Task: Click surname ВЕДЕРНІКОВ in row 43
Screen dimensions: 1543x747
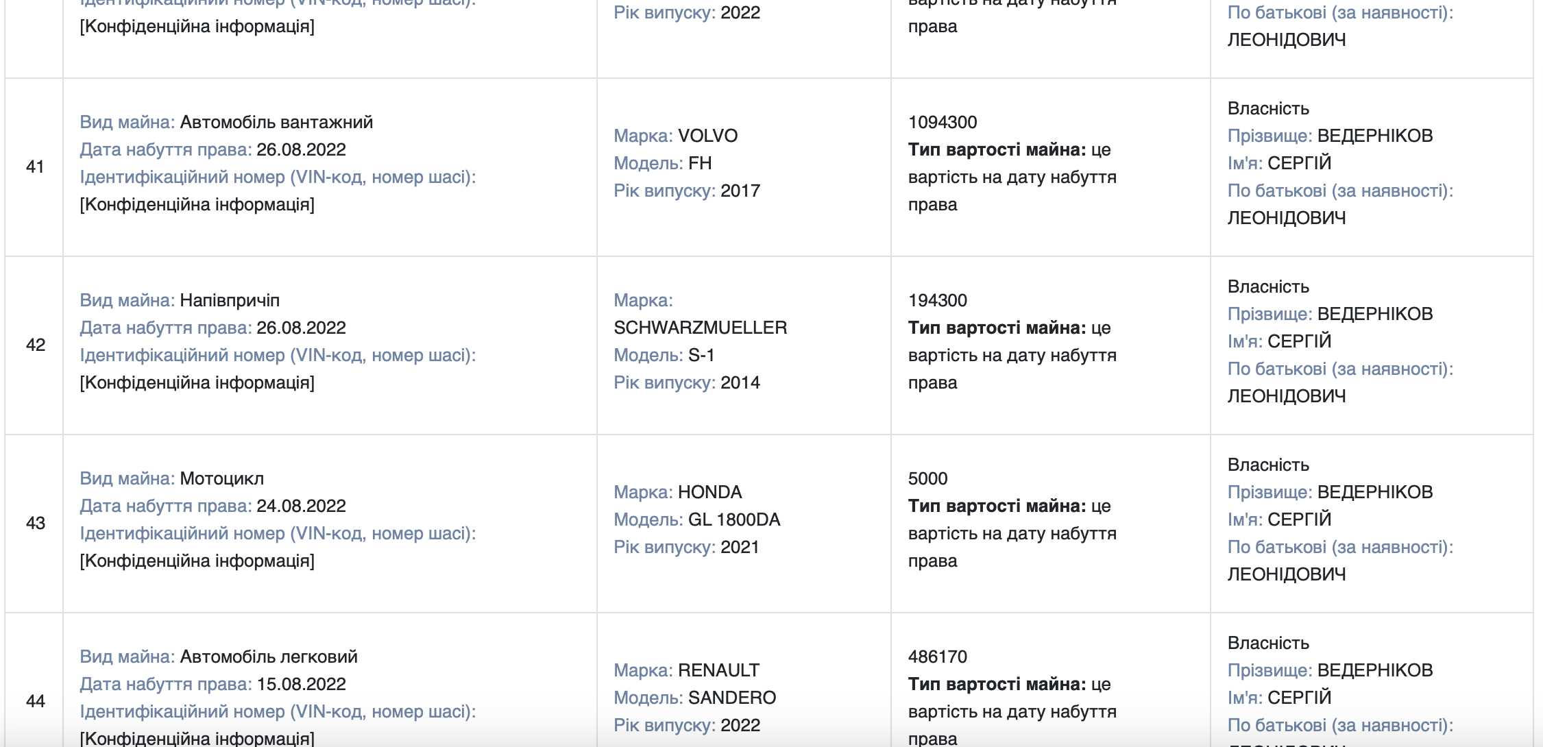Action: (x=1375, y=492)
